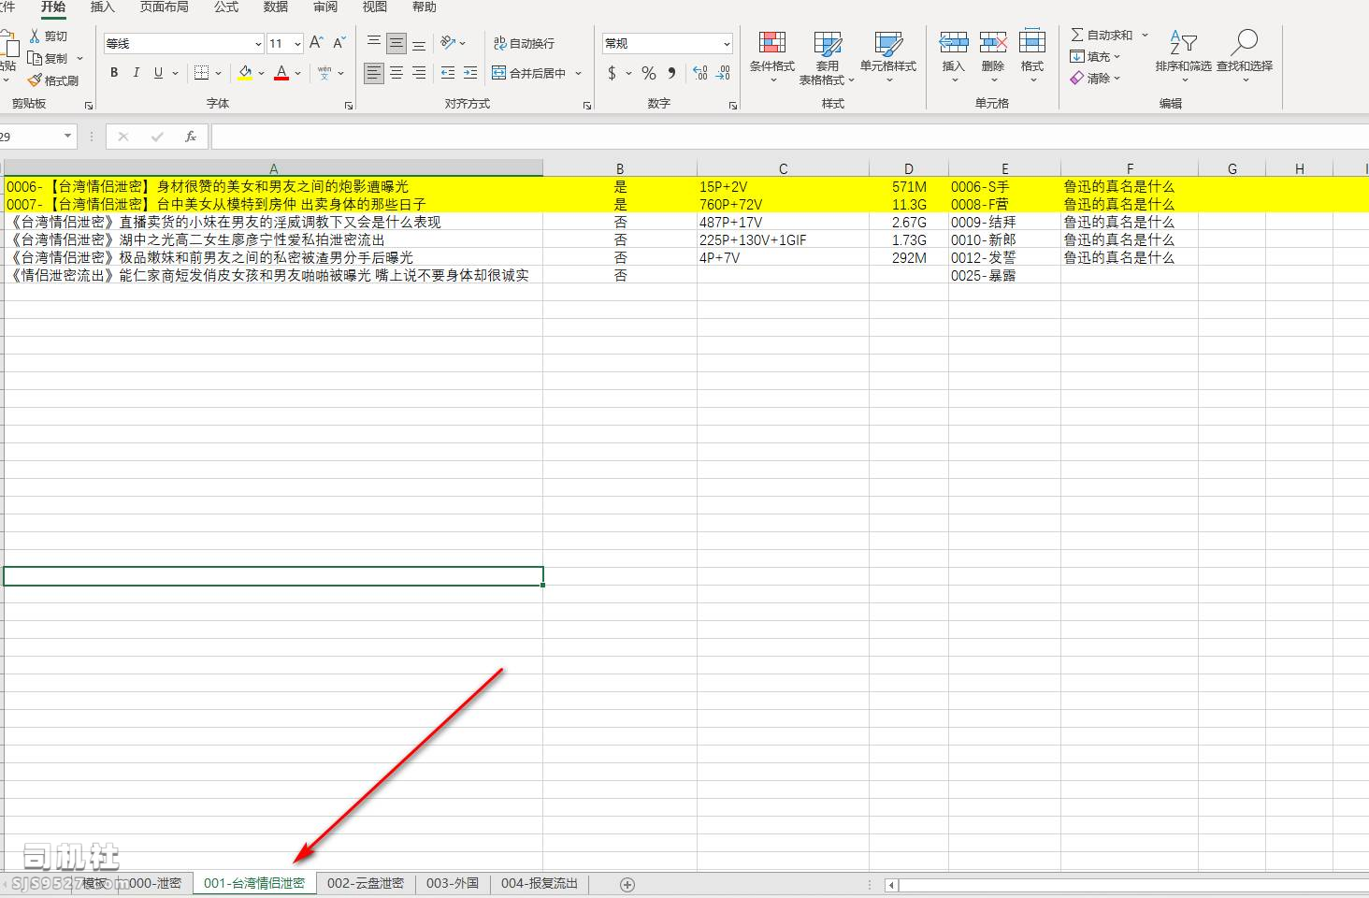
Task: Align text to bottom of cell
Action: click(x=419, y=43)
